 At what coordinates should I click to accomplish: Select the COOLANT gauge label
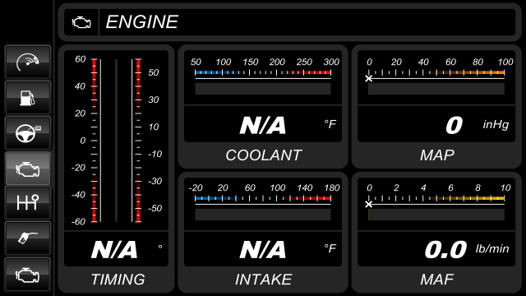(x=263, y=155)
